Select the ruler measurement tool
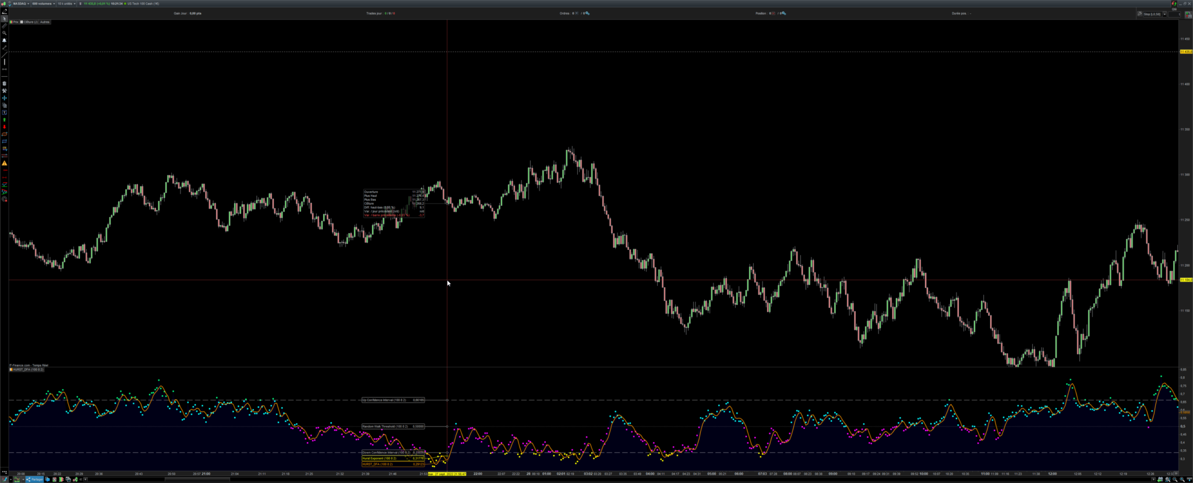Image resolution: width=1193 pixels, height=483 pixels. point(4,26)
